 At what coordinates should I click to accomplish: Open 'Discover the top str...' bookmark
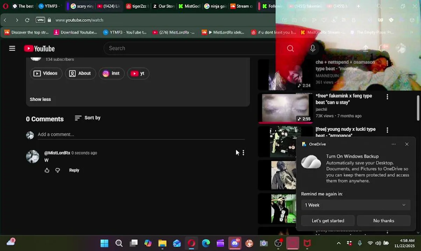pos(26,32)
